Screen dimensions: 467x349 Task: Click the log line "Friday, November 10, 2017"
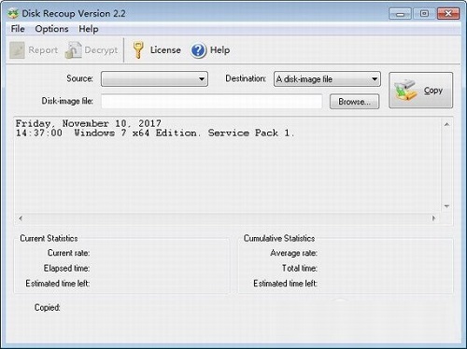pos(89,123)
